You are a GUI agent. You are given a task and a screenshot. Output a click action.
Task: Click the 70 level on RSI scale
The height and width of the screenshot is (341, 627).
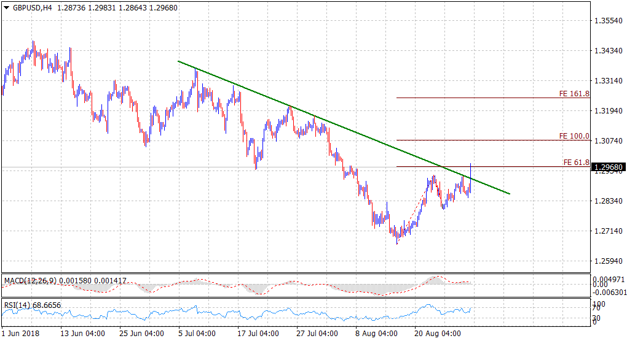[x=596, y=308]
